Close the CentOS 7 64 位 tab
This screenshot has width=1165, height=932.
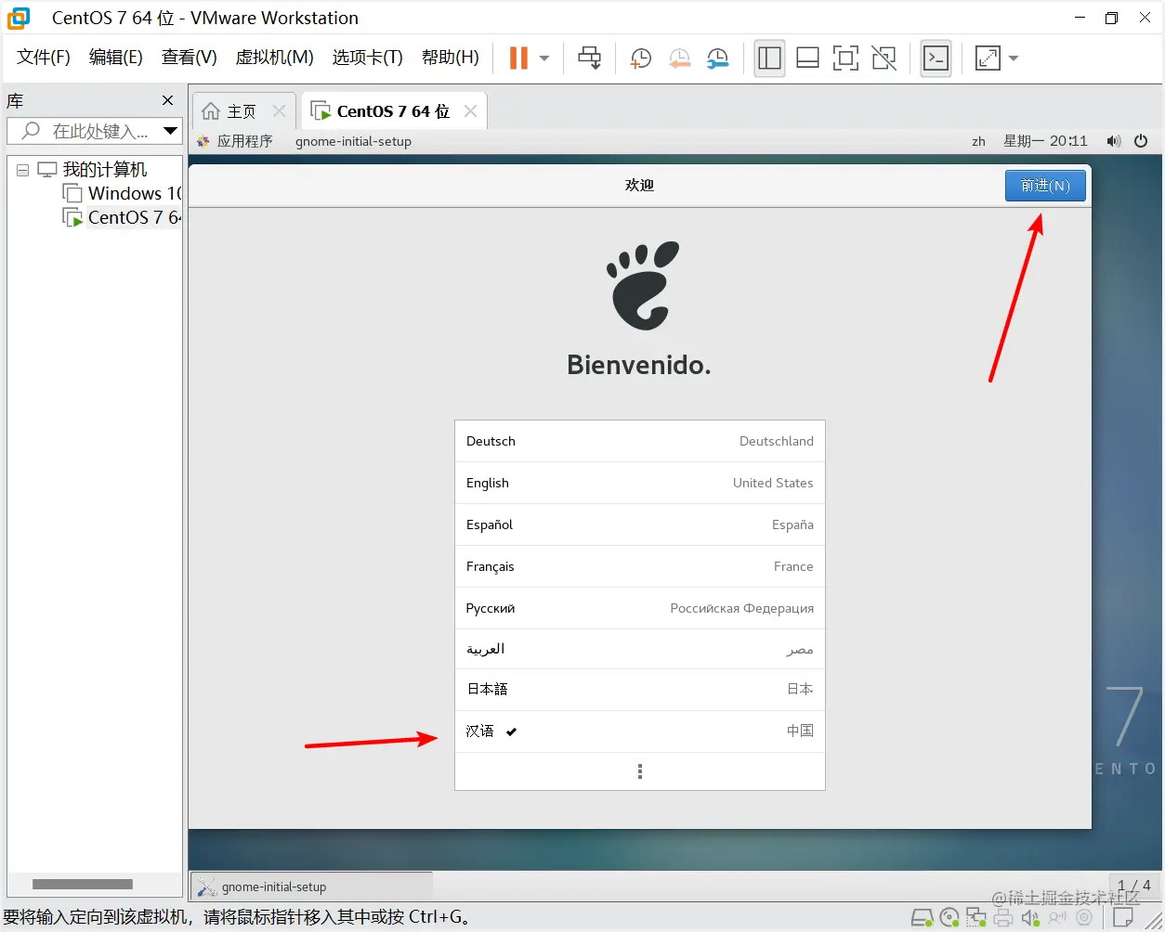point(471,110)
